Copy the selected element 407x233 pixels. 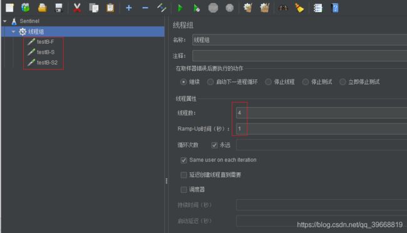94,8
